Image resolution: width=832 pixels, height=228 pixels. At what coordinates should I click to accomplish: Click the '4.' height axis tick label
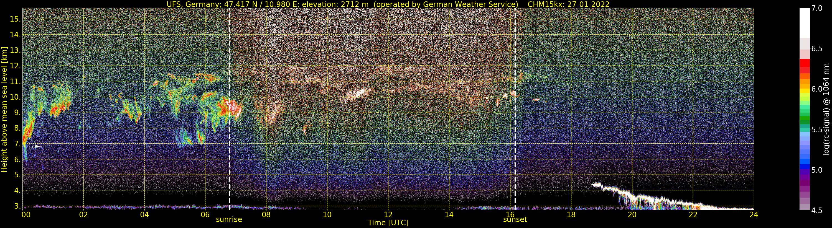17,191
